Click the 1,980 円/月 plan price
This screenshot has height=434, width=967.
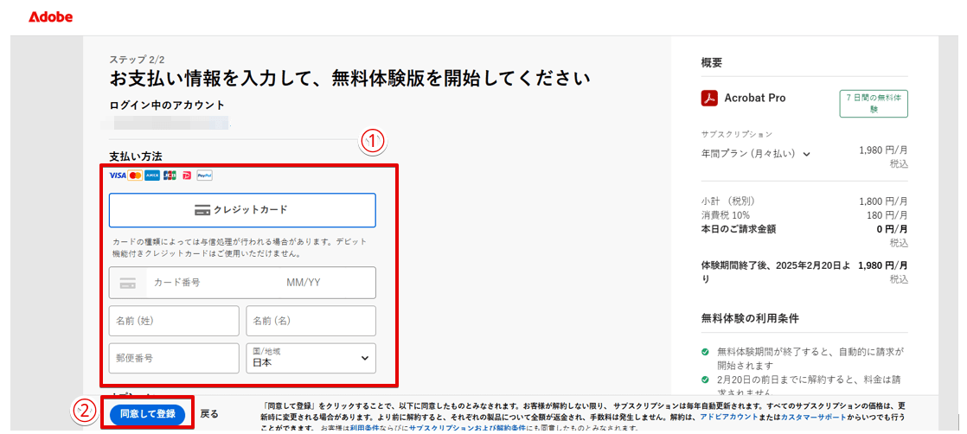pos(883,150)
